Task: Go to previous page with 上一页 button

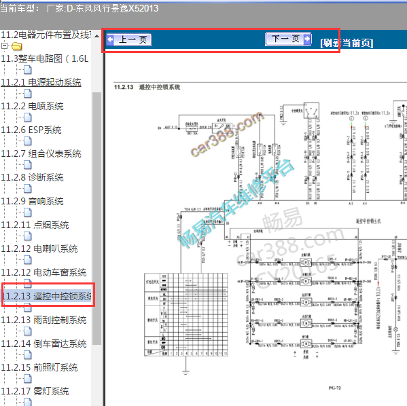Action: [129, 39]
